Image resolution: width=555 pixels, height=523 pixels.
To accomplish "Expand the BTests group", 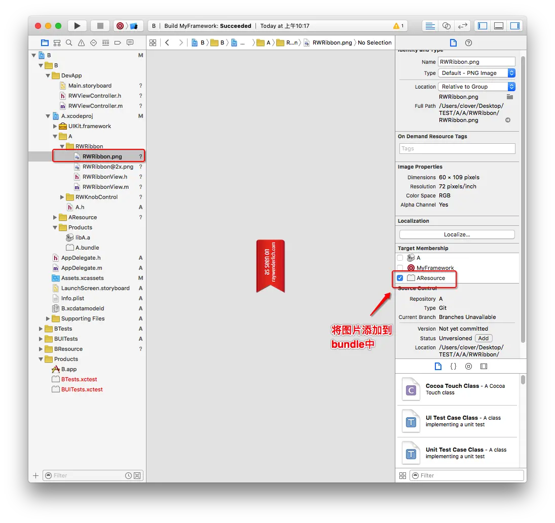I will click(x=41, y=329).
